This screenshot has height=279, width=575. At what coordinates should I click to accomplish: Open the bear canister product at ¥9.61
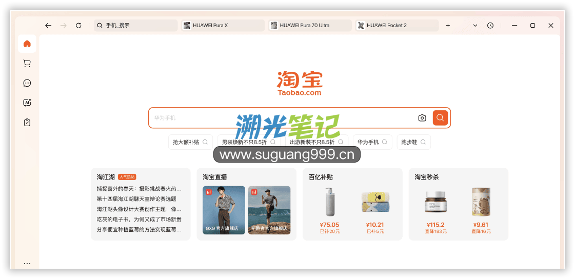[x=481, y=202]
